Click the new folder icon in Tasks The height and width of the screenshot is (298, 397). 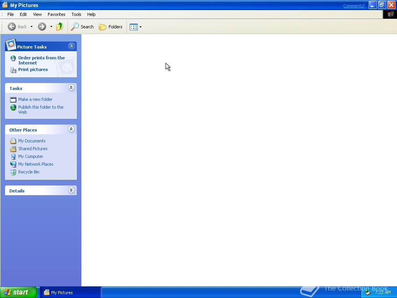pyautogui.click(x=13, y=100)
